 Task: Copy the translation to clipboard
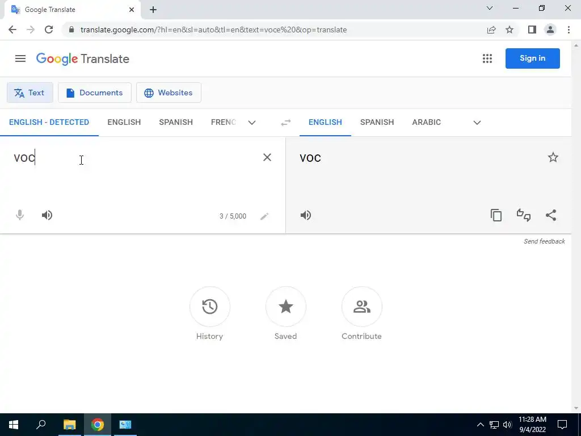pyautogui.click(x=496, y=215)
